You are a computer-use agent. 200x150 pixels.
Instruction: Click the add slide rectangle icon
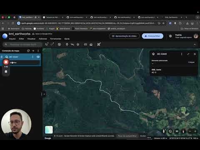85,45
